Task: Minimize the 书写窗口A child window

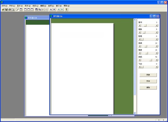Action: pos(151,16)
